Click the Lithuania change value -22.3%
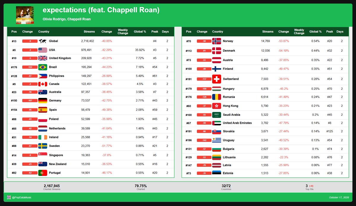The image size is (356, 206). (284, 157)
